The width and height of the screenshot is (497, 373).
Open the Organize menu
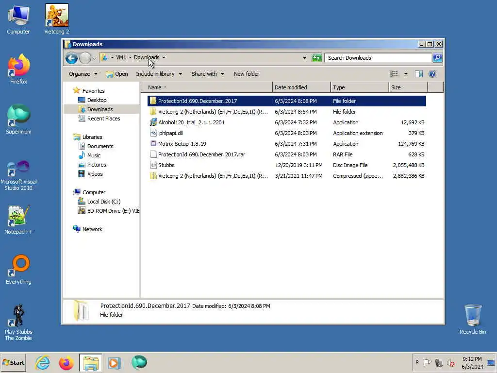click(83, 74)
